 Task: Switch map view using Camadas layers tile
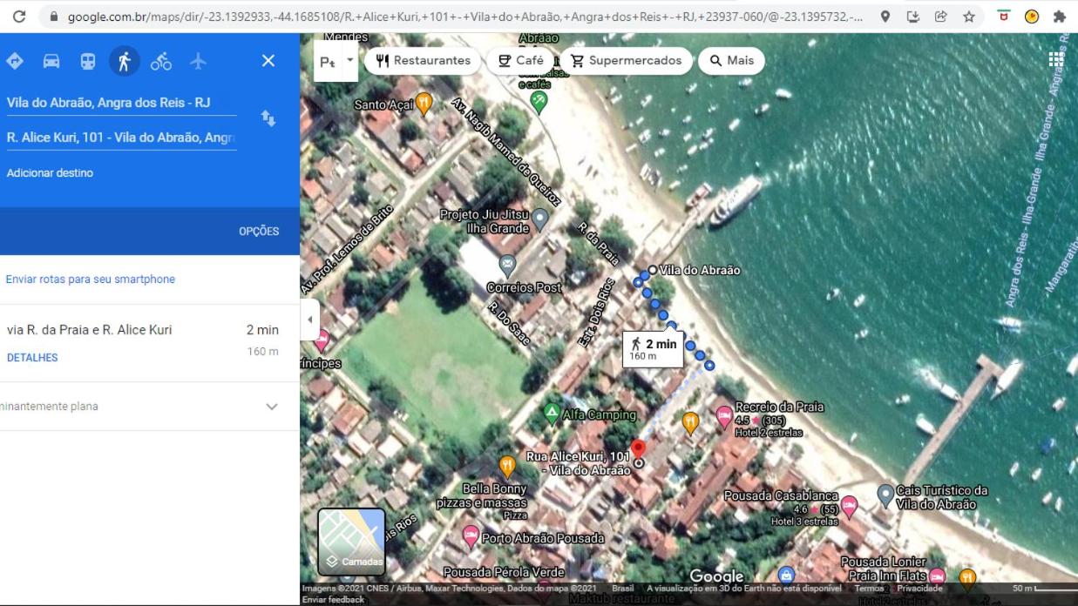click(x=351, y=542)
